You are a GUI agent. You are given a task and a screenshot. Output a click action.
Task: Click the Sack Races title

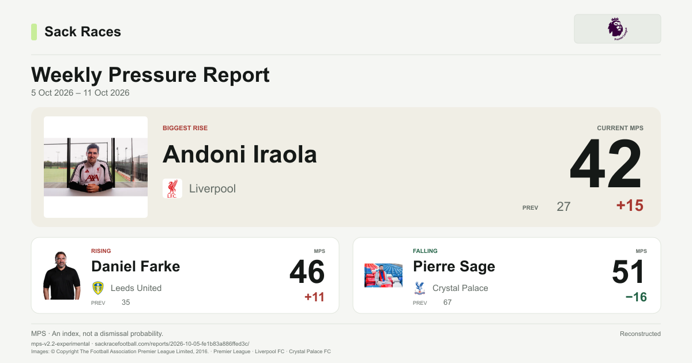82,32
